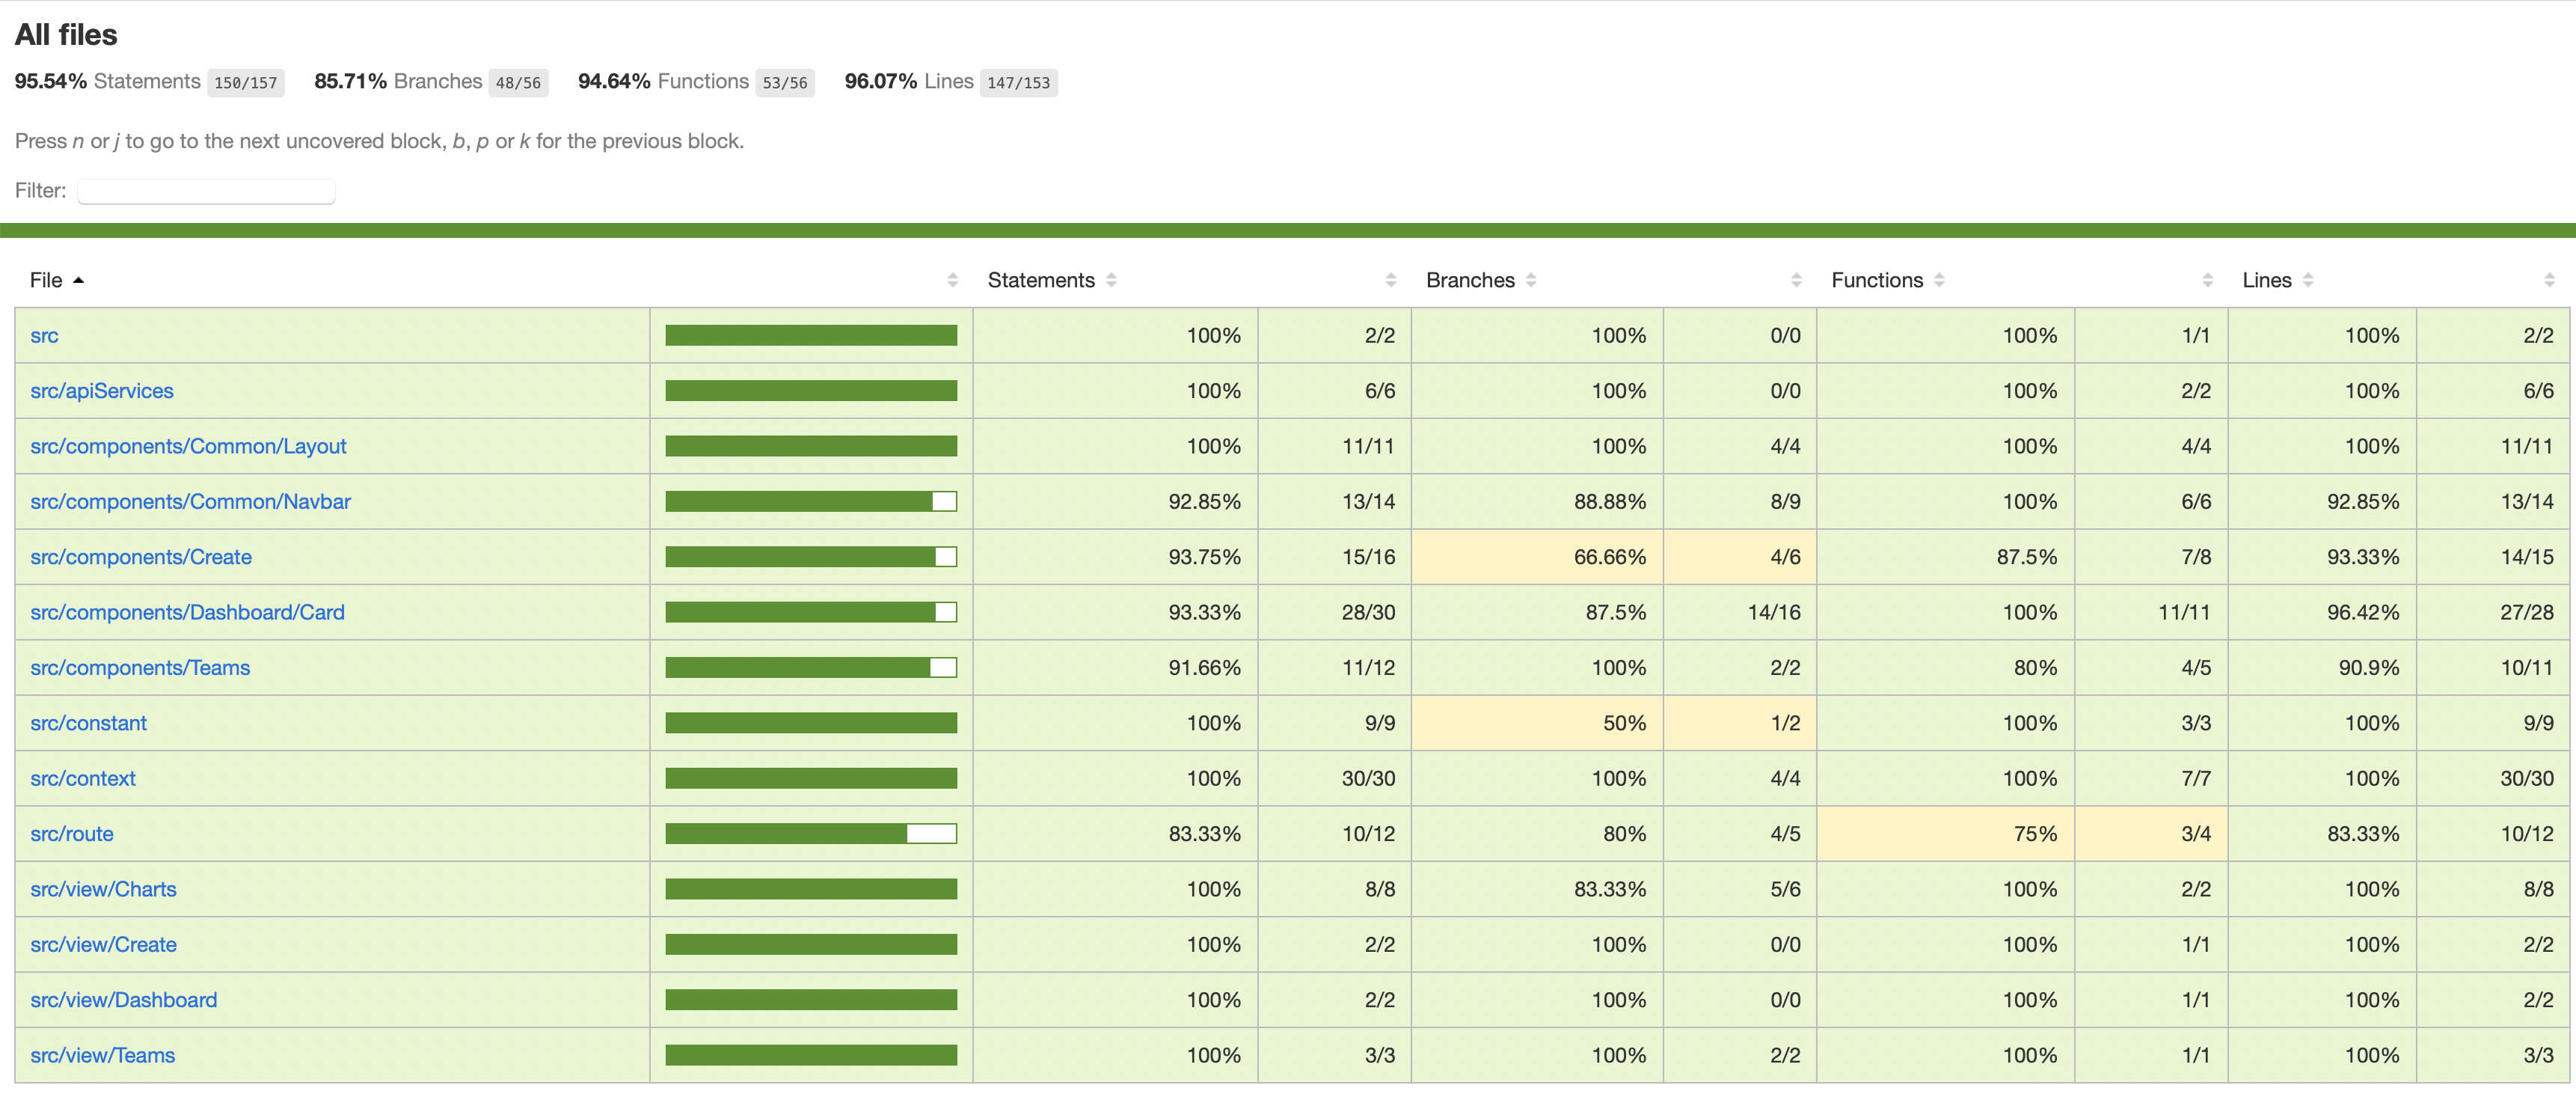Click sort icon of statements count column
The width and height of the screenshot is (2576, 1097).
pyautogui.click(x=1390, y=281)
